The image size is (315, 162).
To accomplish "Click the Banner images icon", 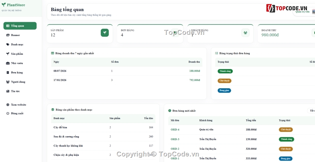I will 8,35.
